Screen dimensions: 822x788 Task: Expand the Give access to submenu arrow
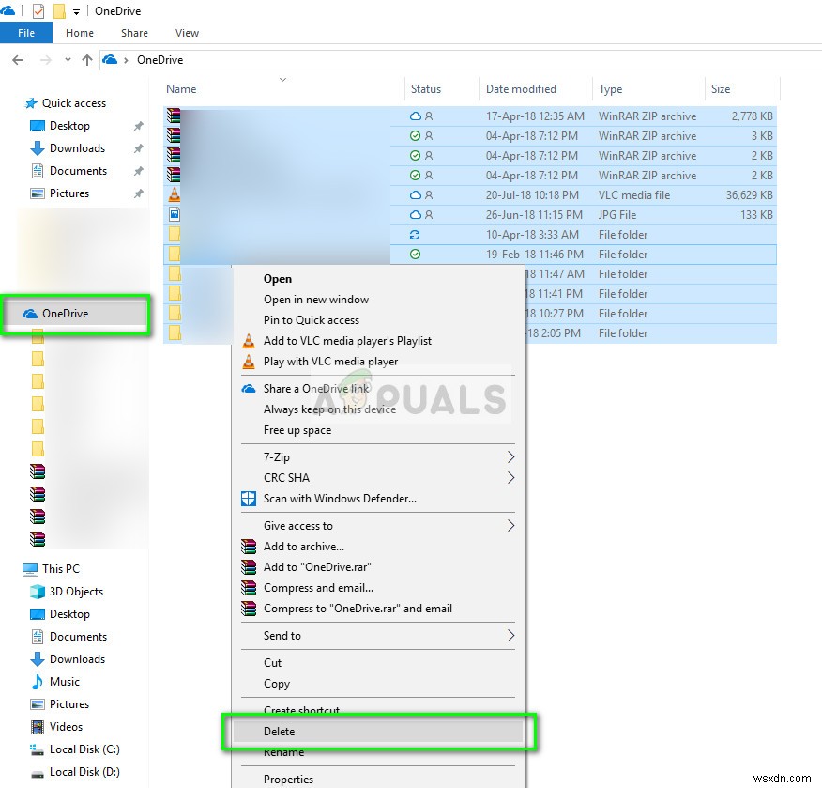coord(510,526)
